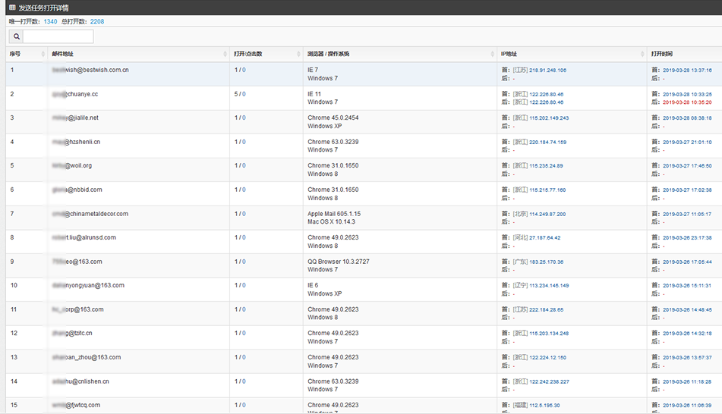Click IP address 115.202.149.243
The width and height of the screenshot is (722, 414).
(x=549, y=118)
